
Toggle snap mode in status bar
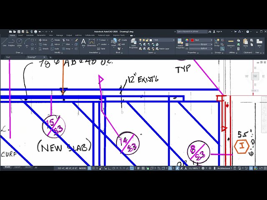pyautogui.click(x=93, y=168)
